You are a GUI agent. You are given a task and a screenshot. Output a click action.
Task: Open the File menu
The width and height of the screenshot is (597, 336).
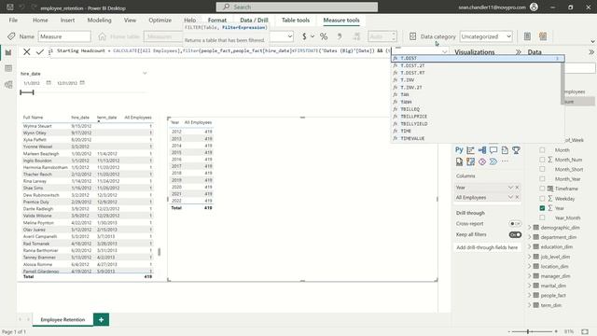click(13, 21)
